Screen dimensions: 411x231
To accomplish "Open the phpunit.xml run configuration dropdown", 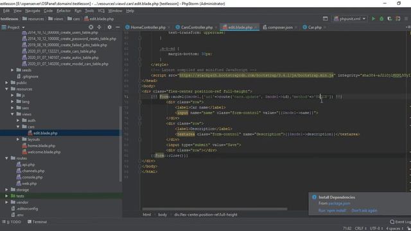I will coord(349,19).
